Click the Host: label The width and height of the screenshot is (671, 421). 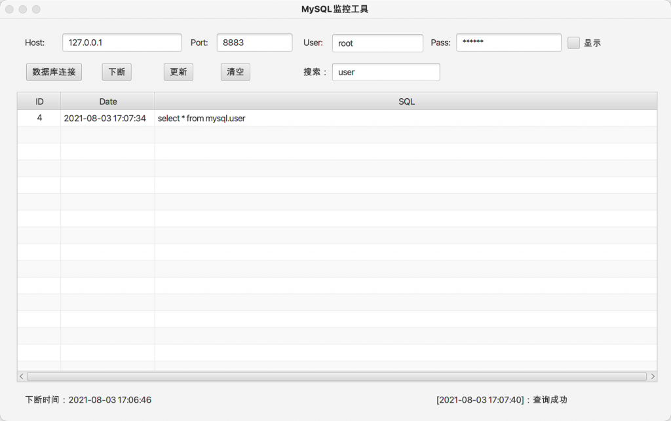pos(35,43)
